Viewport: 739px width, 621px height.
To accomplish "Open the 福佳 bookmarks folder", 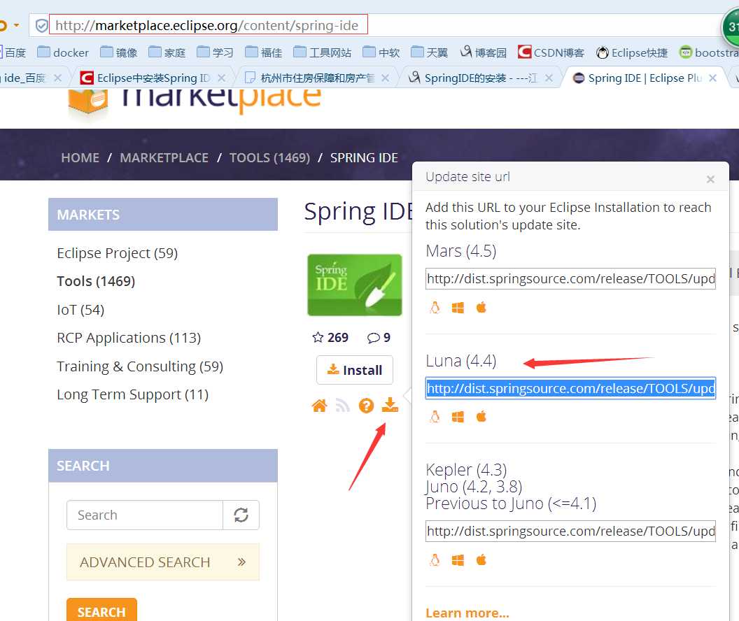I will click(x=264, y=52).
